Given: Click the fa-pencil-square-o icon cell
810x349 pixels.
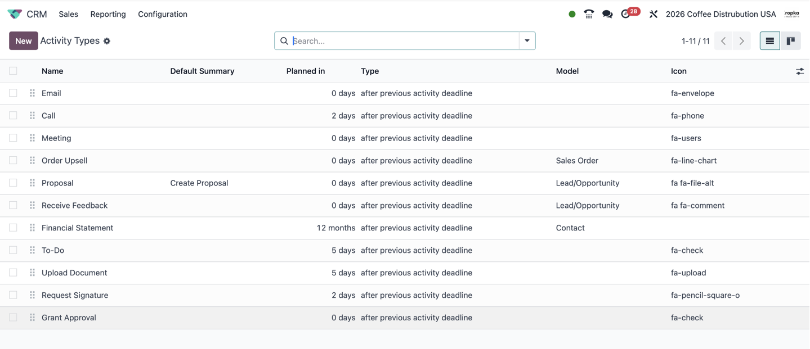Looking at the screenshot, I should point(705,296).
